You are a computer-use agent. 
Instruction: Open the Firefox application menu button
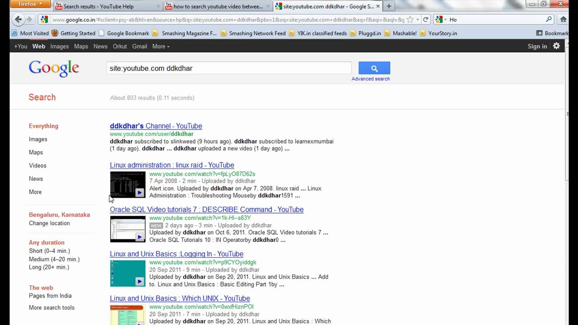(31, 4)
